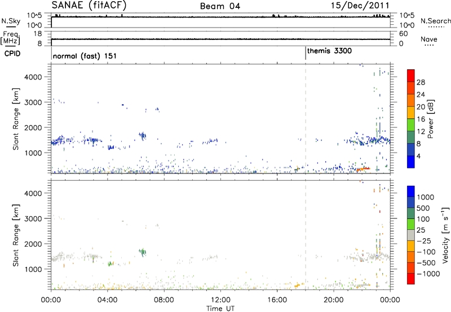The image size is (451, 312).
Task: Select the Freq. [MHz] axis label
Action: point(11,38)
